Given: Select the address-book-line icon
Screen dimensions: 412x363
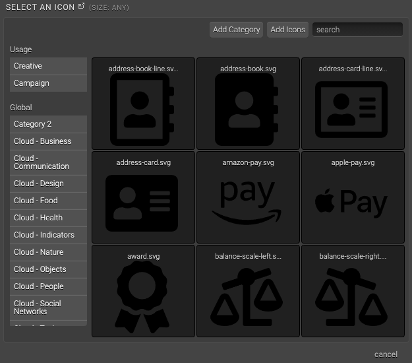Looking at the screenshot, I should click(143, 104).
